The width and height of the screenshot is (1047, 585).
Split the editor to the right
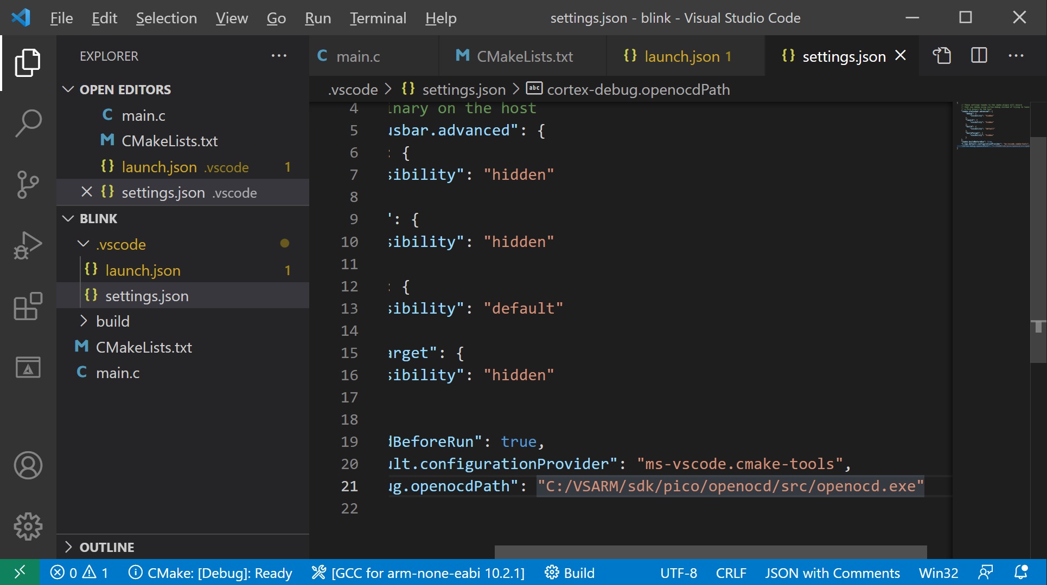(x=979, y=56)
